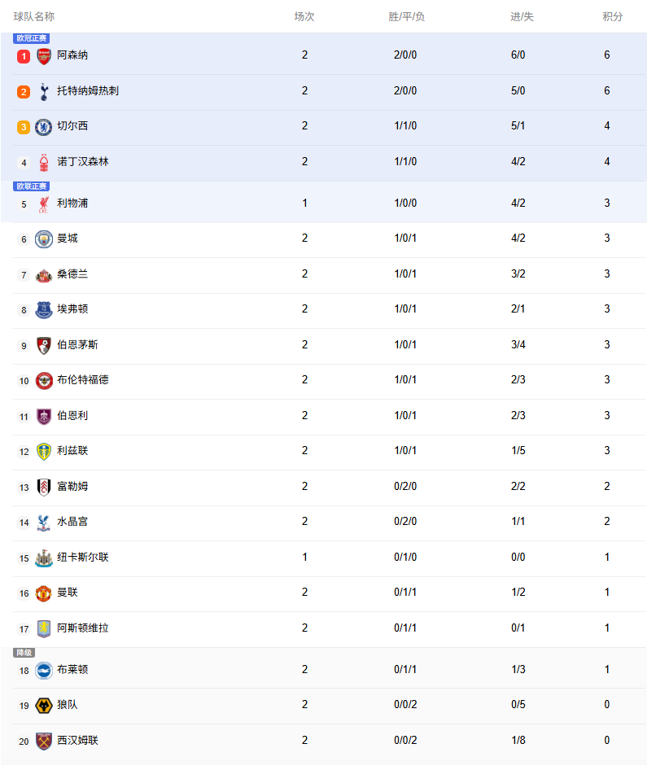Click the Everton club crest

(44, 310)
